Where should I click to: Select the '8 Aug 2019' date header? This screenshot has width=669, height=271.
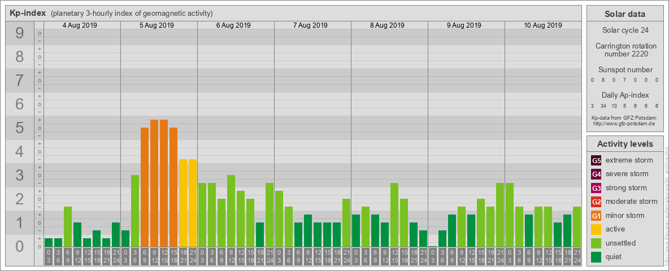387,25
